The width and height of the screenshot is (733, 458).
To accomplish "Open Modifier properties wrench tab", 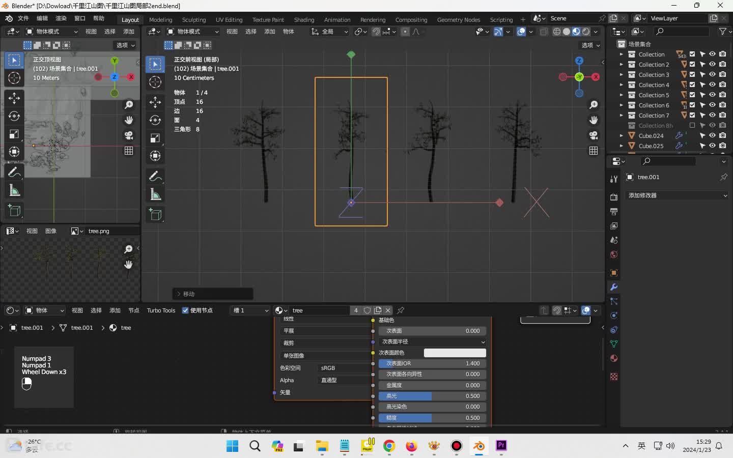I will [614, 287].
